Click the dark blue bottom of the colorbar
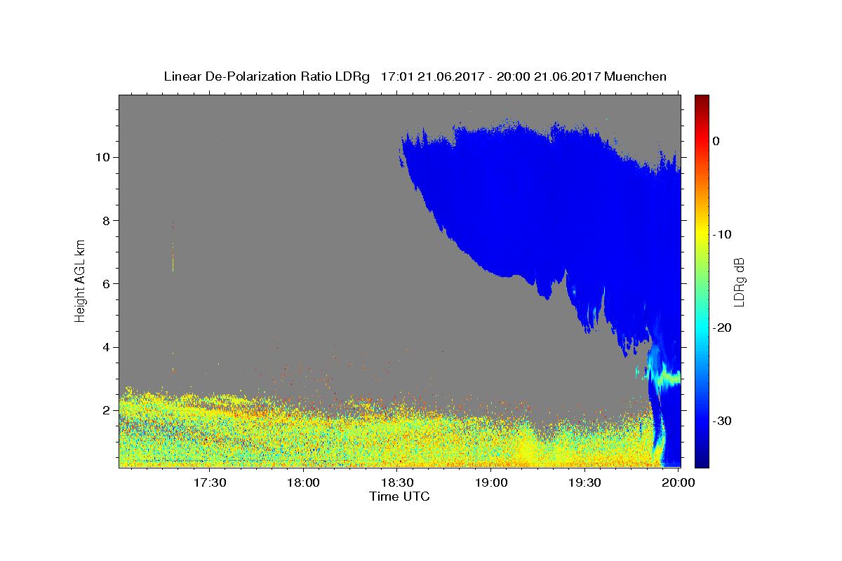The image size is (842, 561). [702, 459]
